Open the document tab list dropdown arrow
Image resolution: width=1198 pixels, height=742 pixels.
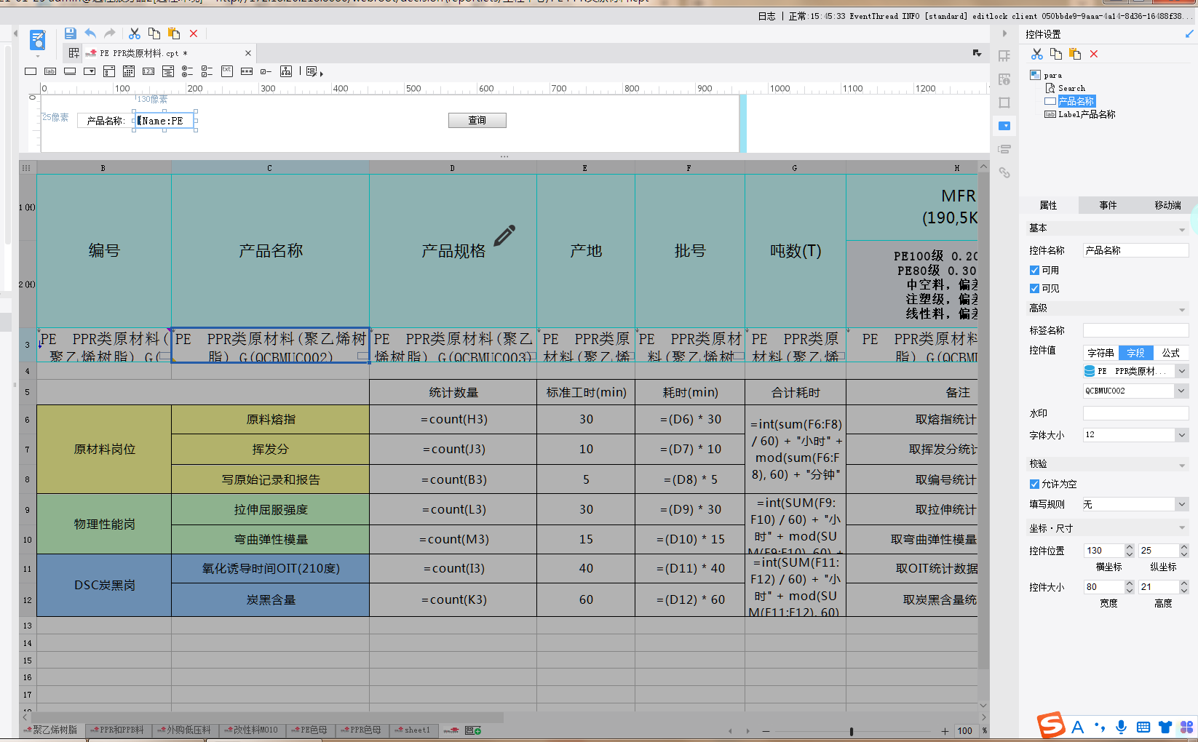977,53
